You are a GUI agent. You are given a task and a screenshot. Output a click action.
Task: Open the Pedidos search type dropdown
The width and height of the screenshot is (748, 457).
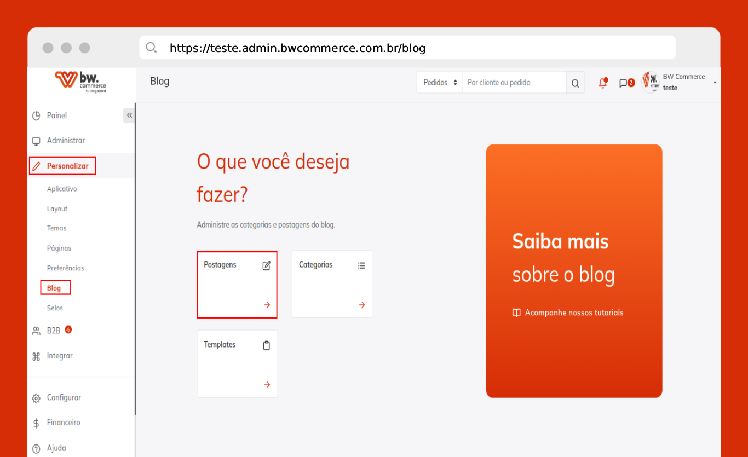pyautogui.click(x=440, y=83)
